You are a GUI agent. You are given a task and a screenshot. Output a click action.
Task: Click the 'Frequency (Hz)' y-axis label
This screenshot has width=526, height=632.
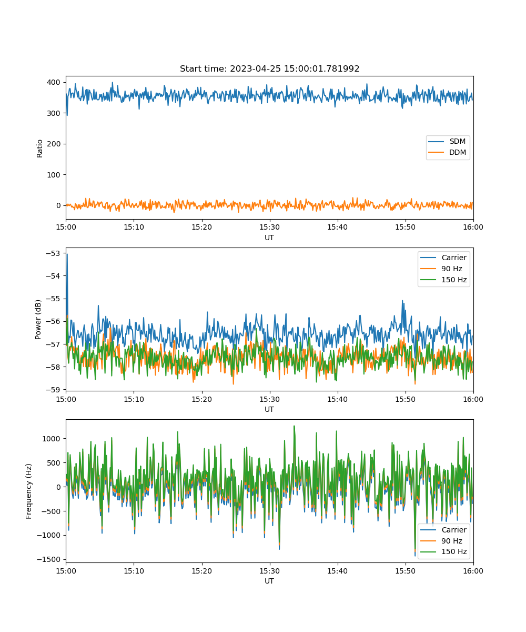click(29, 491)
